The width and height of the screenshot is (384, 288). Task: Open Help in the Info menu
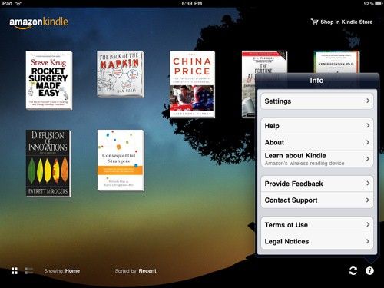(317, 126)
